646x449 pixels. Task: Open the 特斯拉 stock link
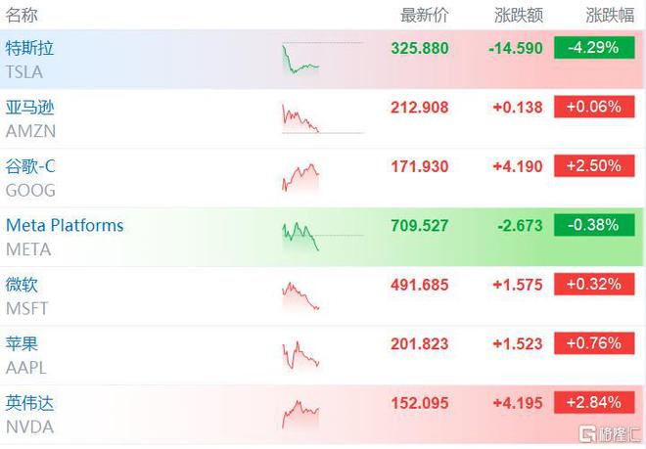coord(29,48)
